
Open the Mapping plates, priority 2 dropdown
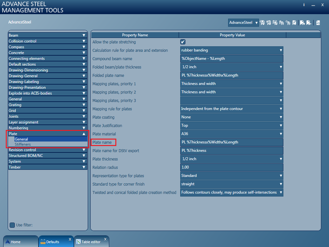point(232,92)
